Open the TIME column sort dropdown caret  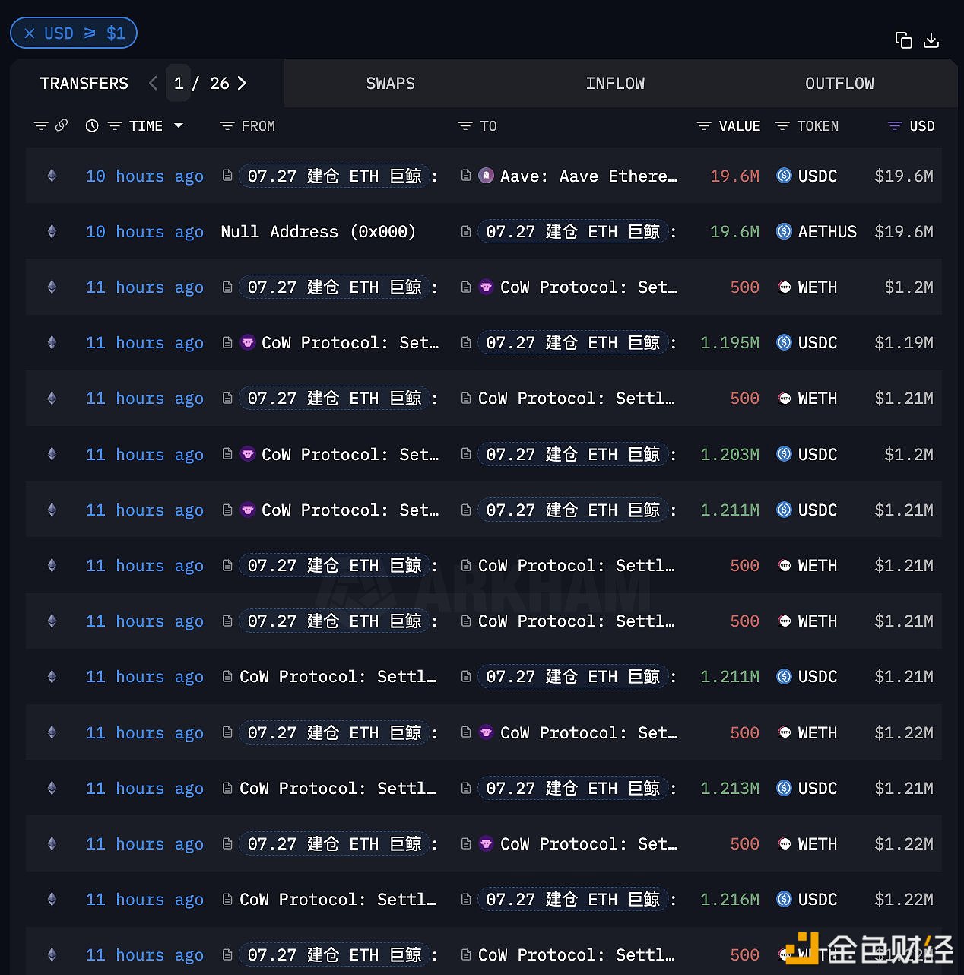[179, 125]
